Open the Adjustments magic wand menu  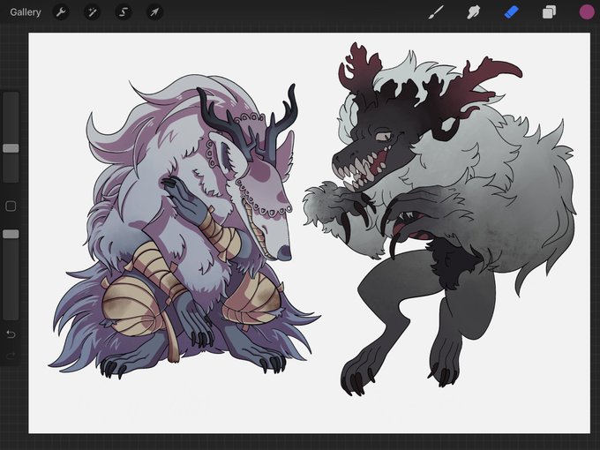pyautogui.click(x=93, y=12)
